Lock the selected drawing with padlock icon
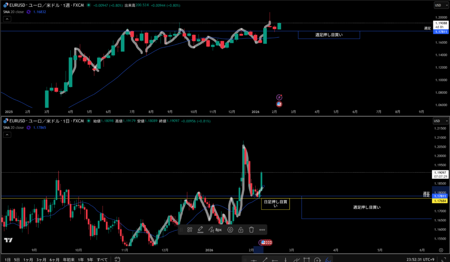This screenshot has width=450, height=262. coord(241,229)
